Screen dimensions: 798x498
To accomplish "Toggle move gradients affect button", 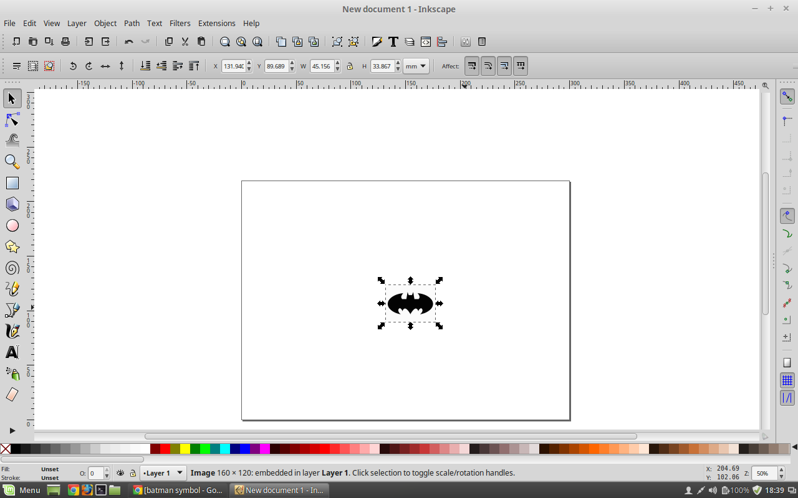I will [504, 66].
